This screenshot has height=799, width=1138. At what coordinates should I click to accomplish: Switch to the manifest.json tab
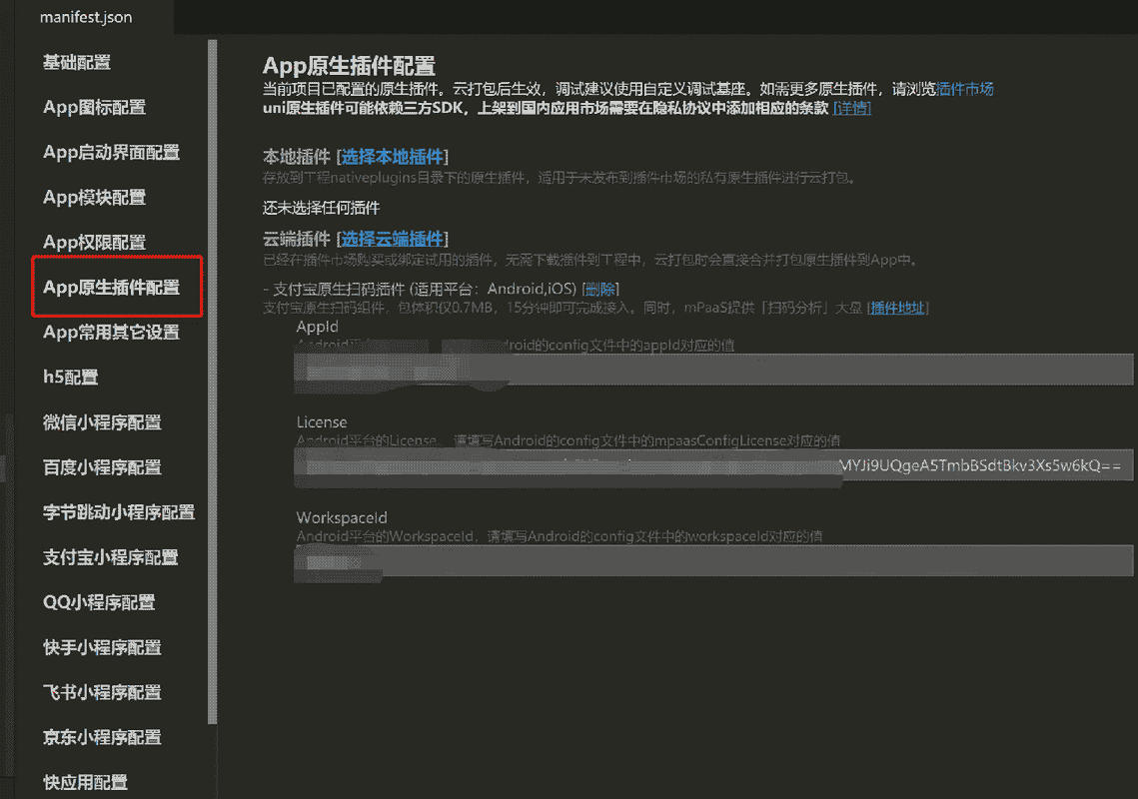pos(86,17)
